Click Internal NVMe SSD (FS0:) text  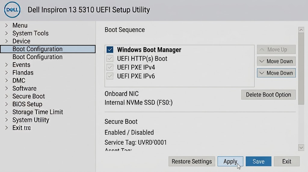[x=139, y=103]
